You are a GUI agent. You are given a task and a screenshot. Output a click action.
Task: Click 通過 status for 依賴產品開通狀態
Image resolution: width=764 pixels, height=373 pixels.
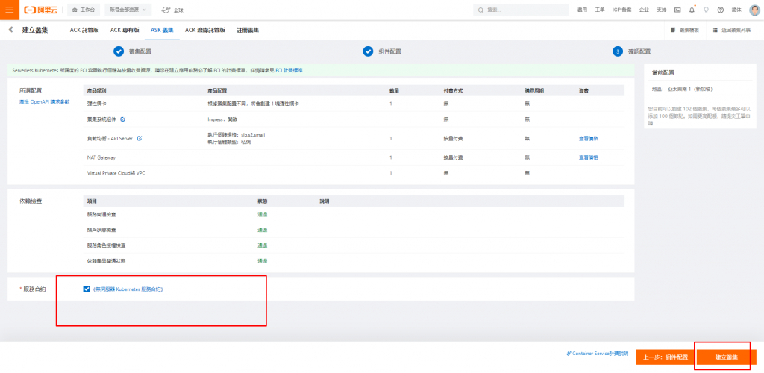click(x=263, y=261)
